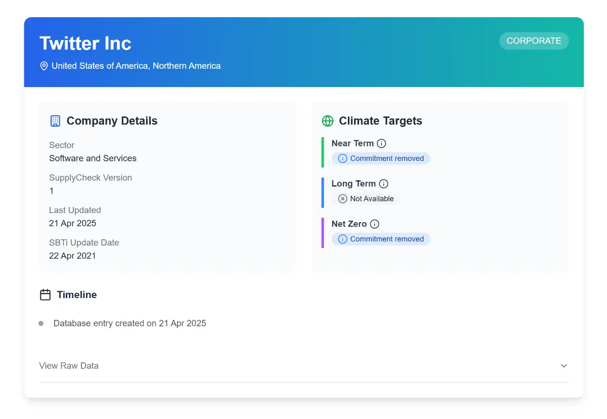607x419 pixels.
Task: Select the database entry created timeline bullet
Action: click(41, 323)
